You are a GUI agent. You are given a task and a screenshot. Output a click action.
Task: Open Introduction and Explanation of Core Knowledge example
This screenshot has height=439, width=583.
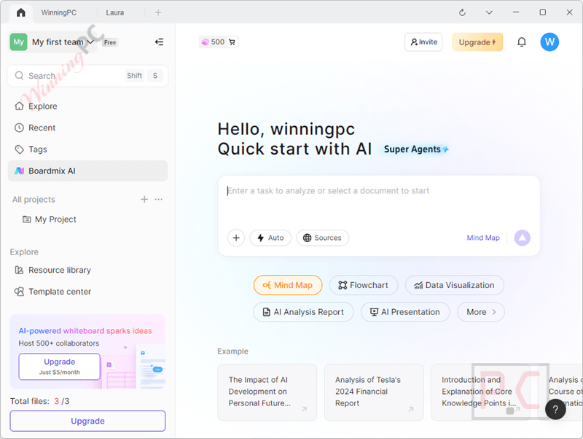[481, 392]
